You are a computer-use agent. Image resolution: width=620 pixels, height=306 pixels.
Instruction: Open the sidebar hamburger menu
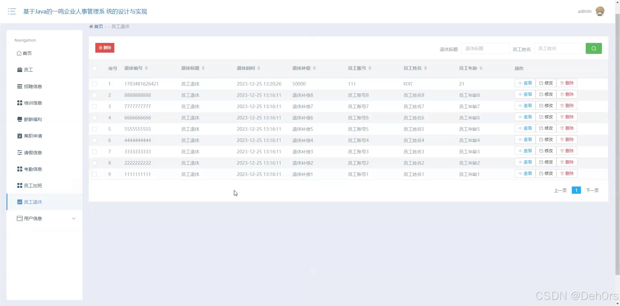tap(12, 11)
